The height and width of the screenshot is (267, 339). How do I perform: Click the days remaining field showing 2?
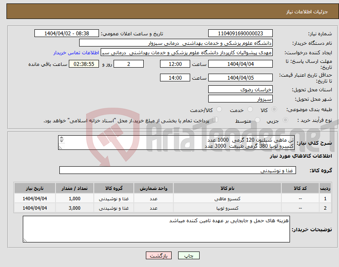(129, 64)
